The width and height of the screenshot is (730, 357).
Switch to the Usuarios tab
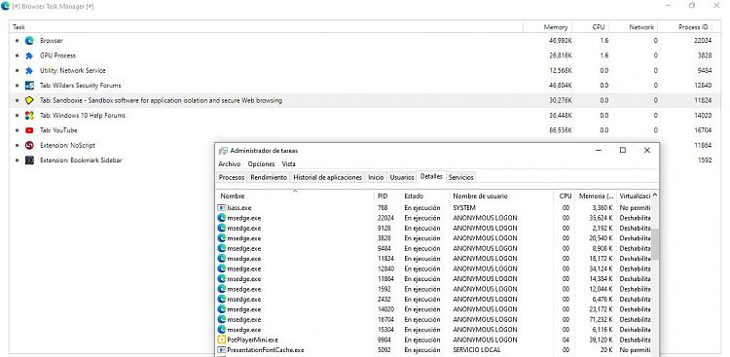click(402, 177)
